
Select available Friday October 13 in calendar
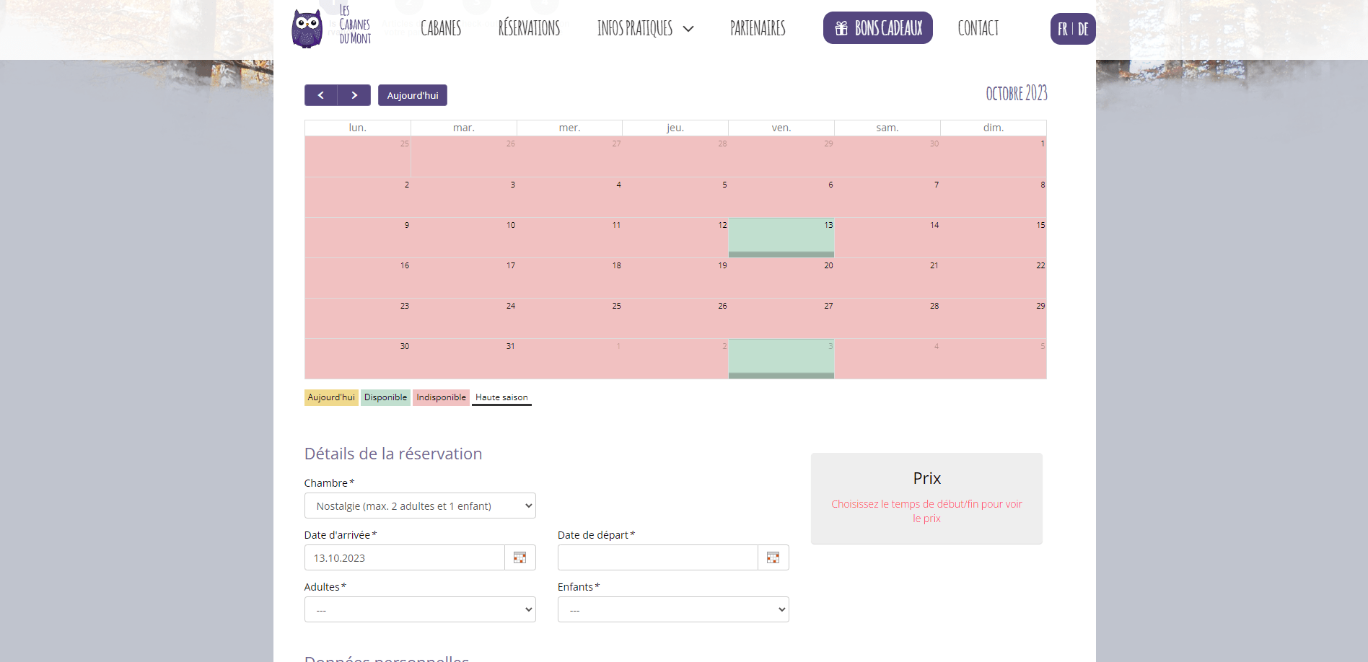click(781, 237)
